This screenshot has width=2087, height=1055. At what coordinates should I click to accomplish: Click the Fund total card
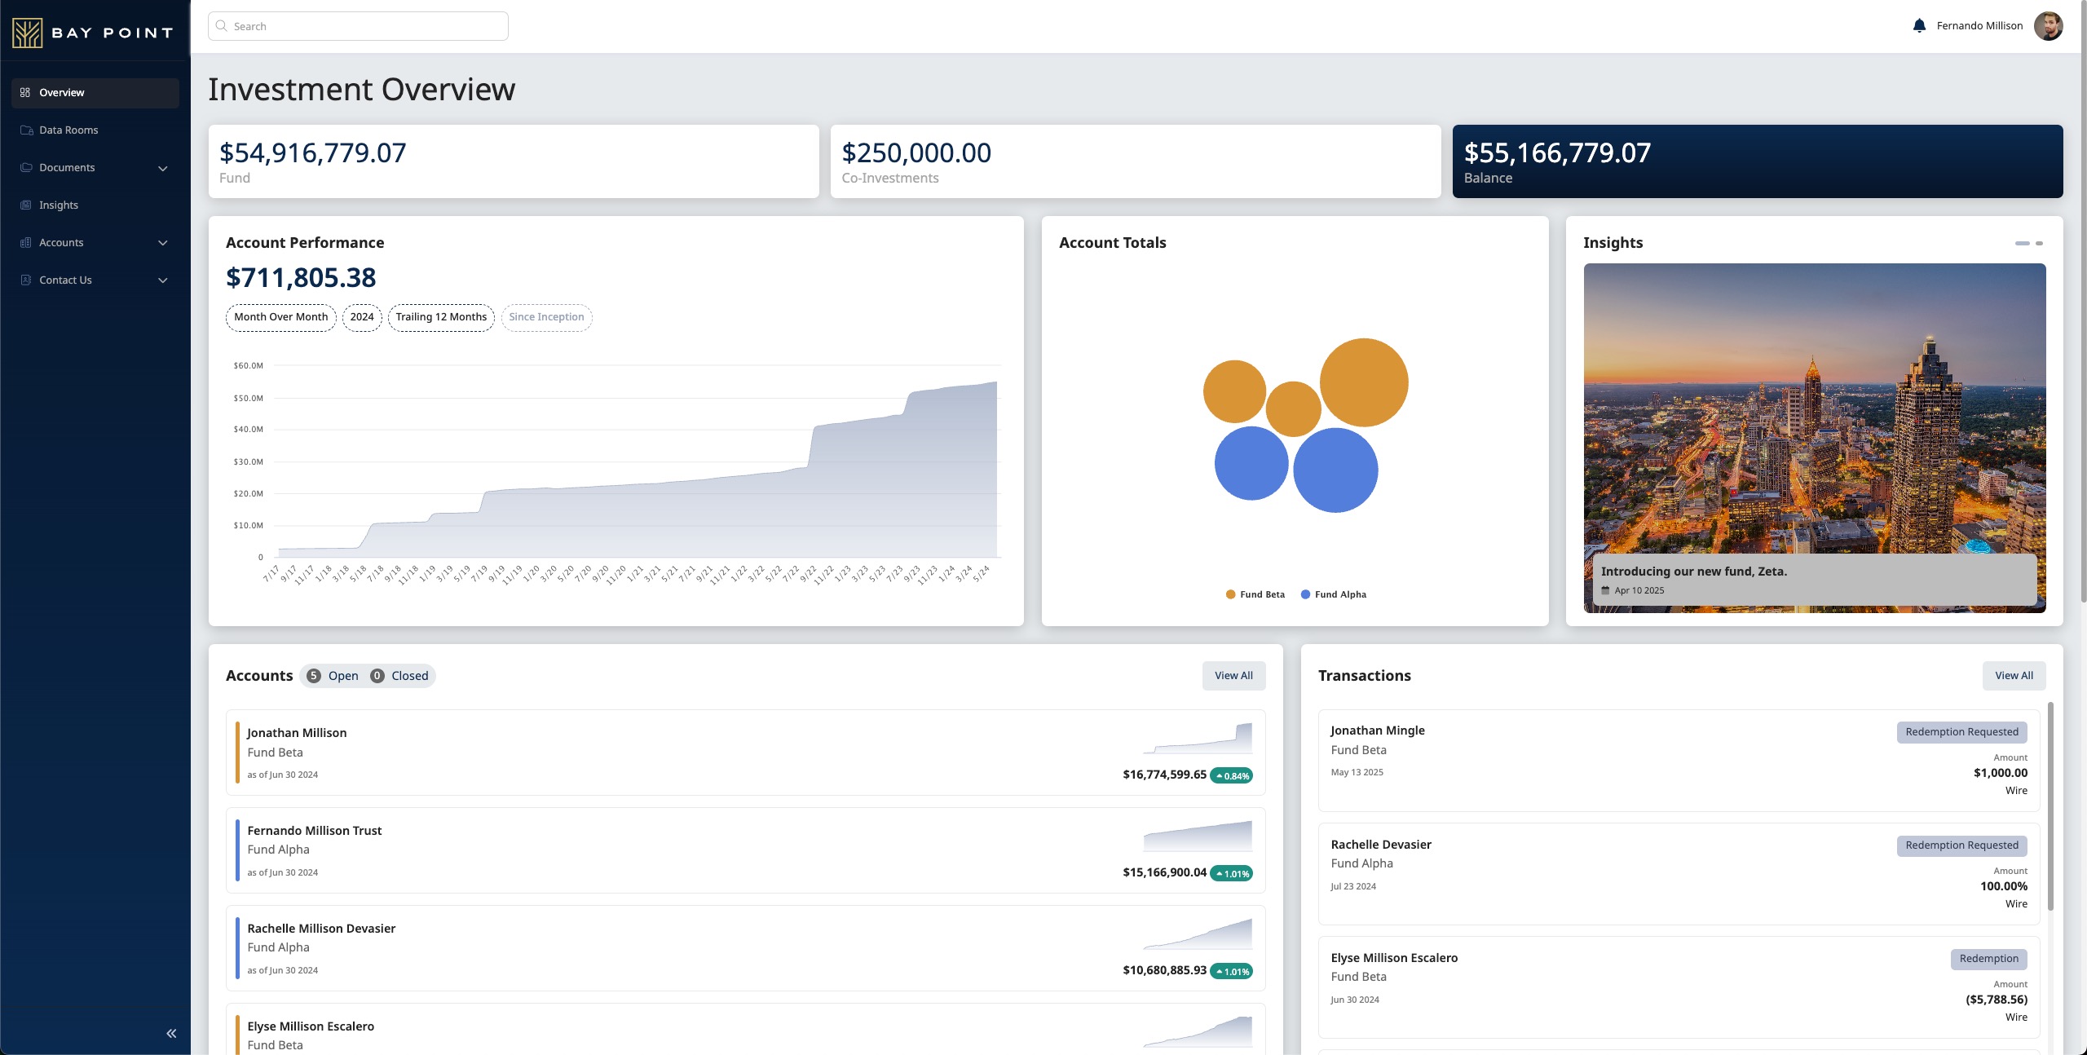[x=514, y=161]
